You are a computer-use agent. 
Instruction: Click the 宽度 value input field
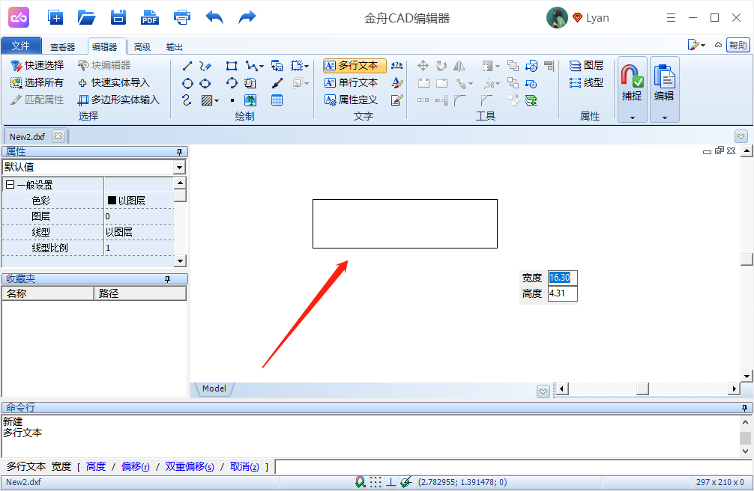coord(563,278)
